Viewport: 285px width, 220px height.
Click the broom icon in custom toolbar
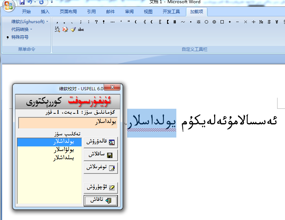click(x=73, y=29)
